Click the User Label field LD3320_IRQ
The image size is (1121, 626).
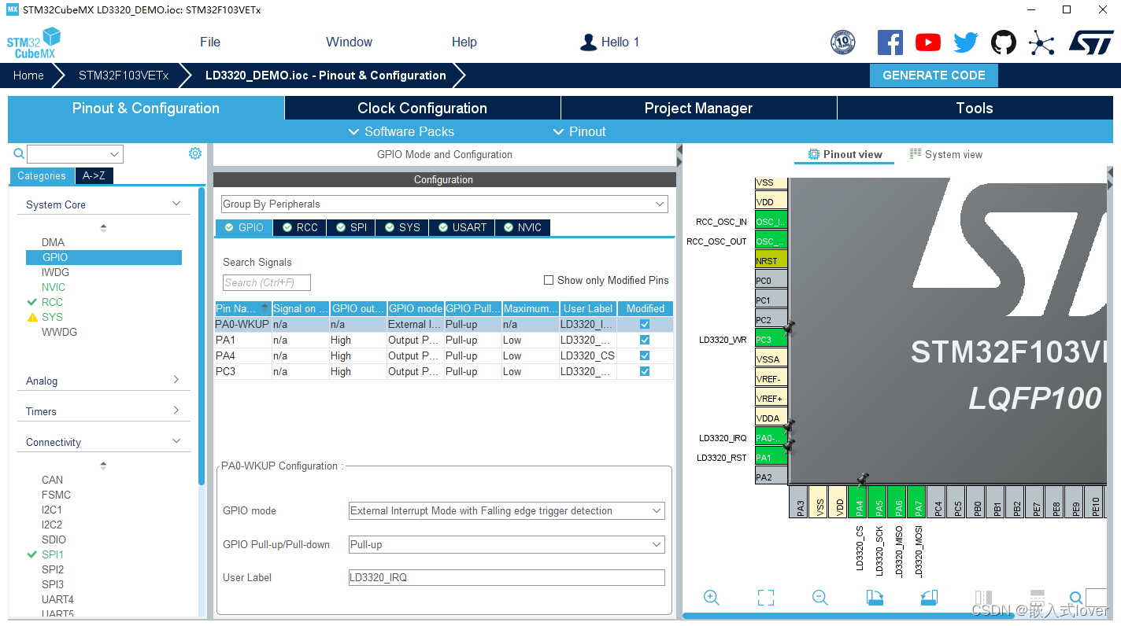[x=506, y=577]
